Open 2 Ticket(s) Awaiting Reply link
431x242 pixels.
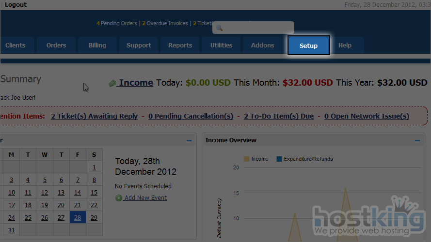coord(94,116)
